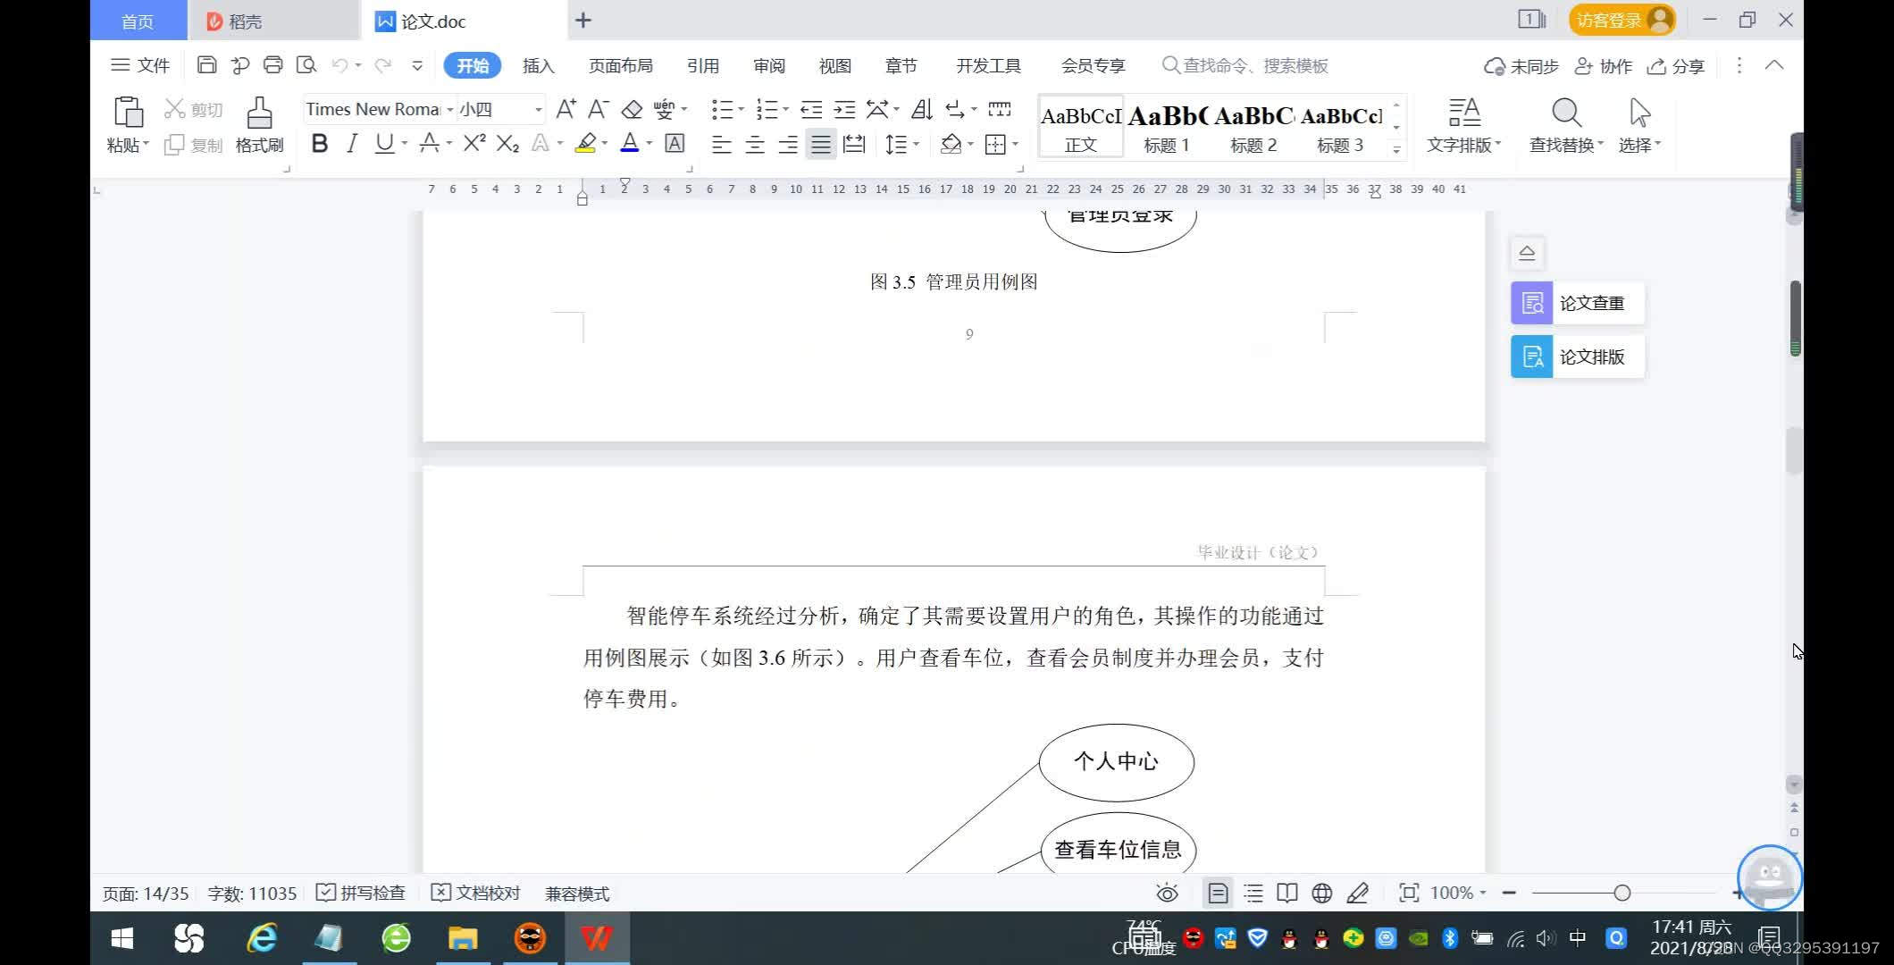The image size is (1894, 965).
Task: Click the 分享 button
Action: (x=1676, y=65)
